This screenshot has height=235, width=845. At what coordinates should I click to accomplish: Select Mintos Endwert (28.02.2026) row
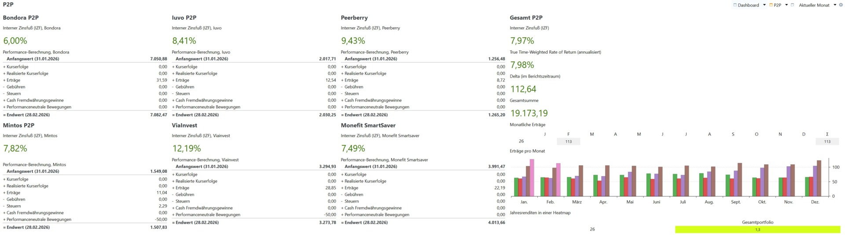[85, 228]
